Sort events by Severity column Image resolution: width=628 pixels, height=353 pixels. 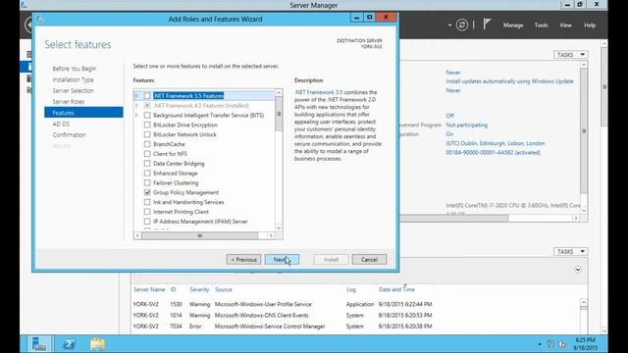(x=199, y=289)
